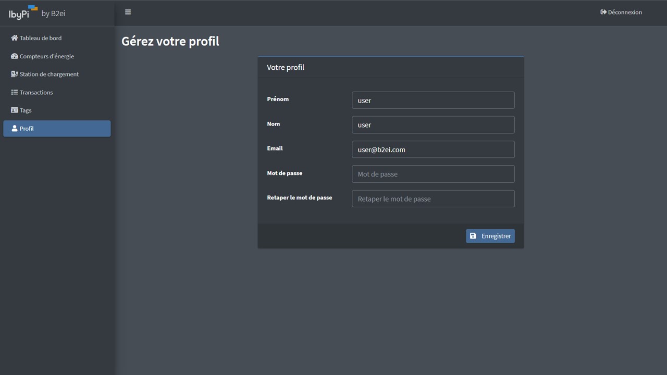Open Tableau de bord menu item
This screenshot has width=667, height=375.
(57, 38)
